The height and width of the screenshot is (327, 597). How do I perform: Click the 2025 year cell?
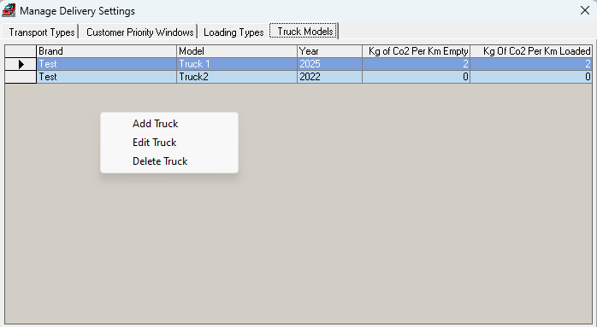(330, 64)
